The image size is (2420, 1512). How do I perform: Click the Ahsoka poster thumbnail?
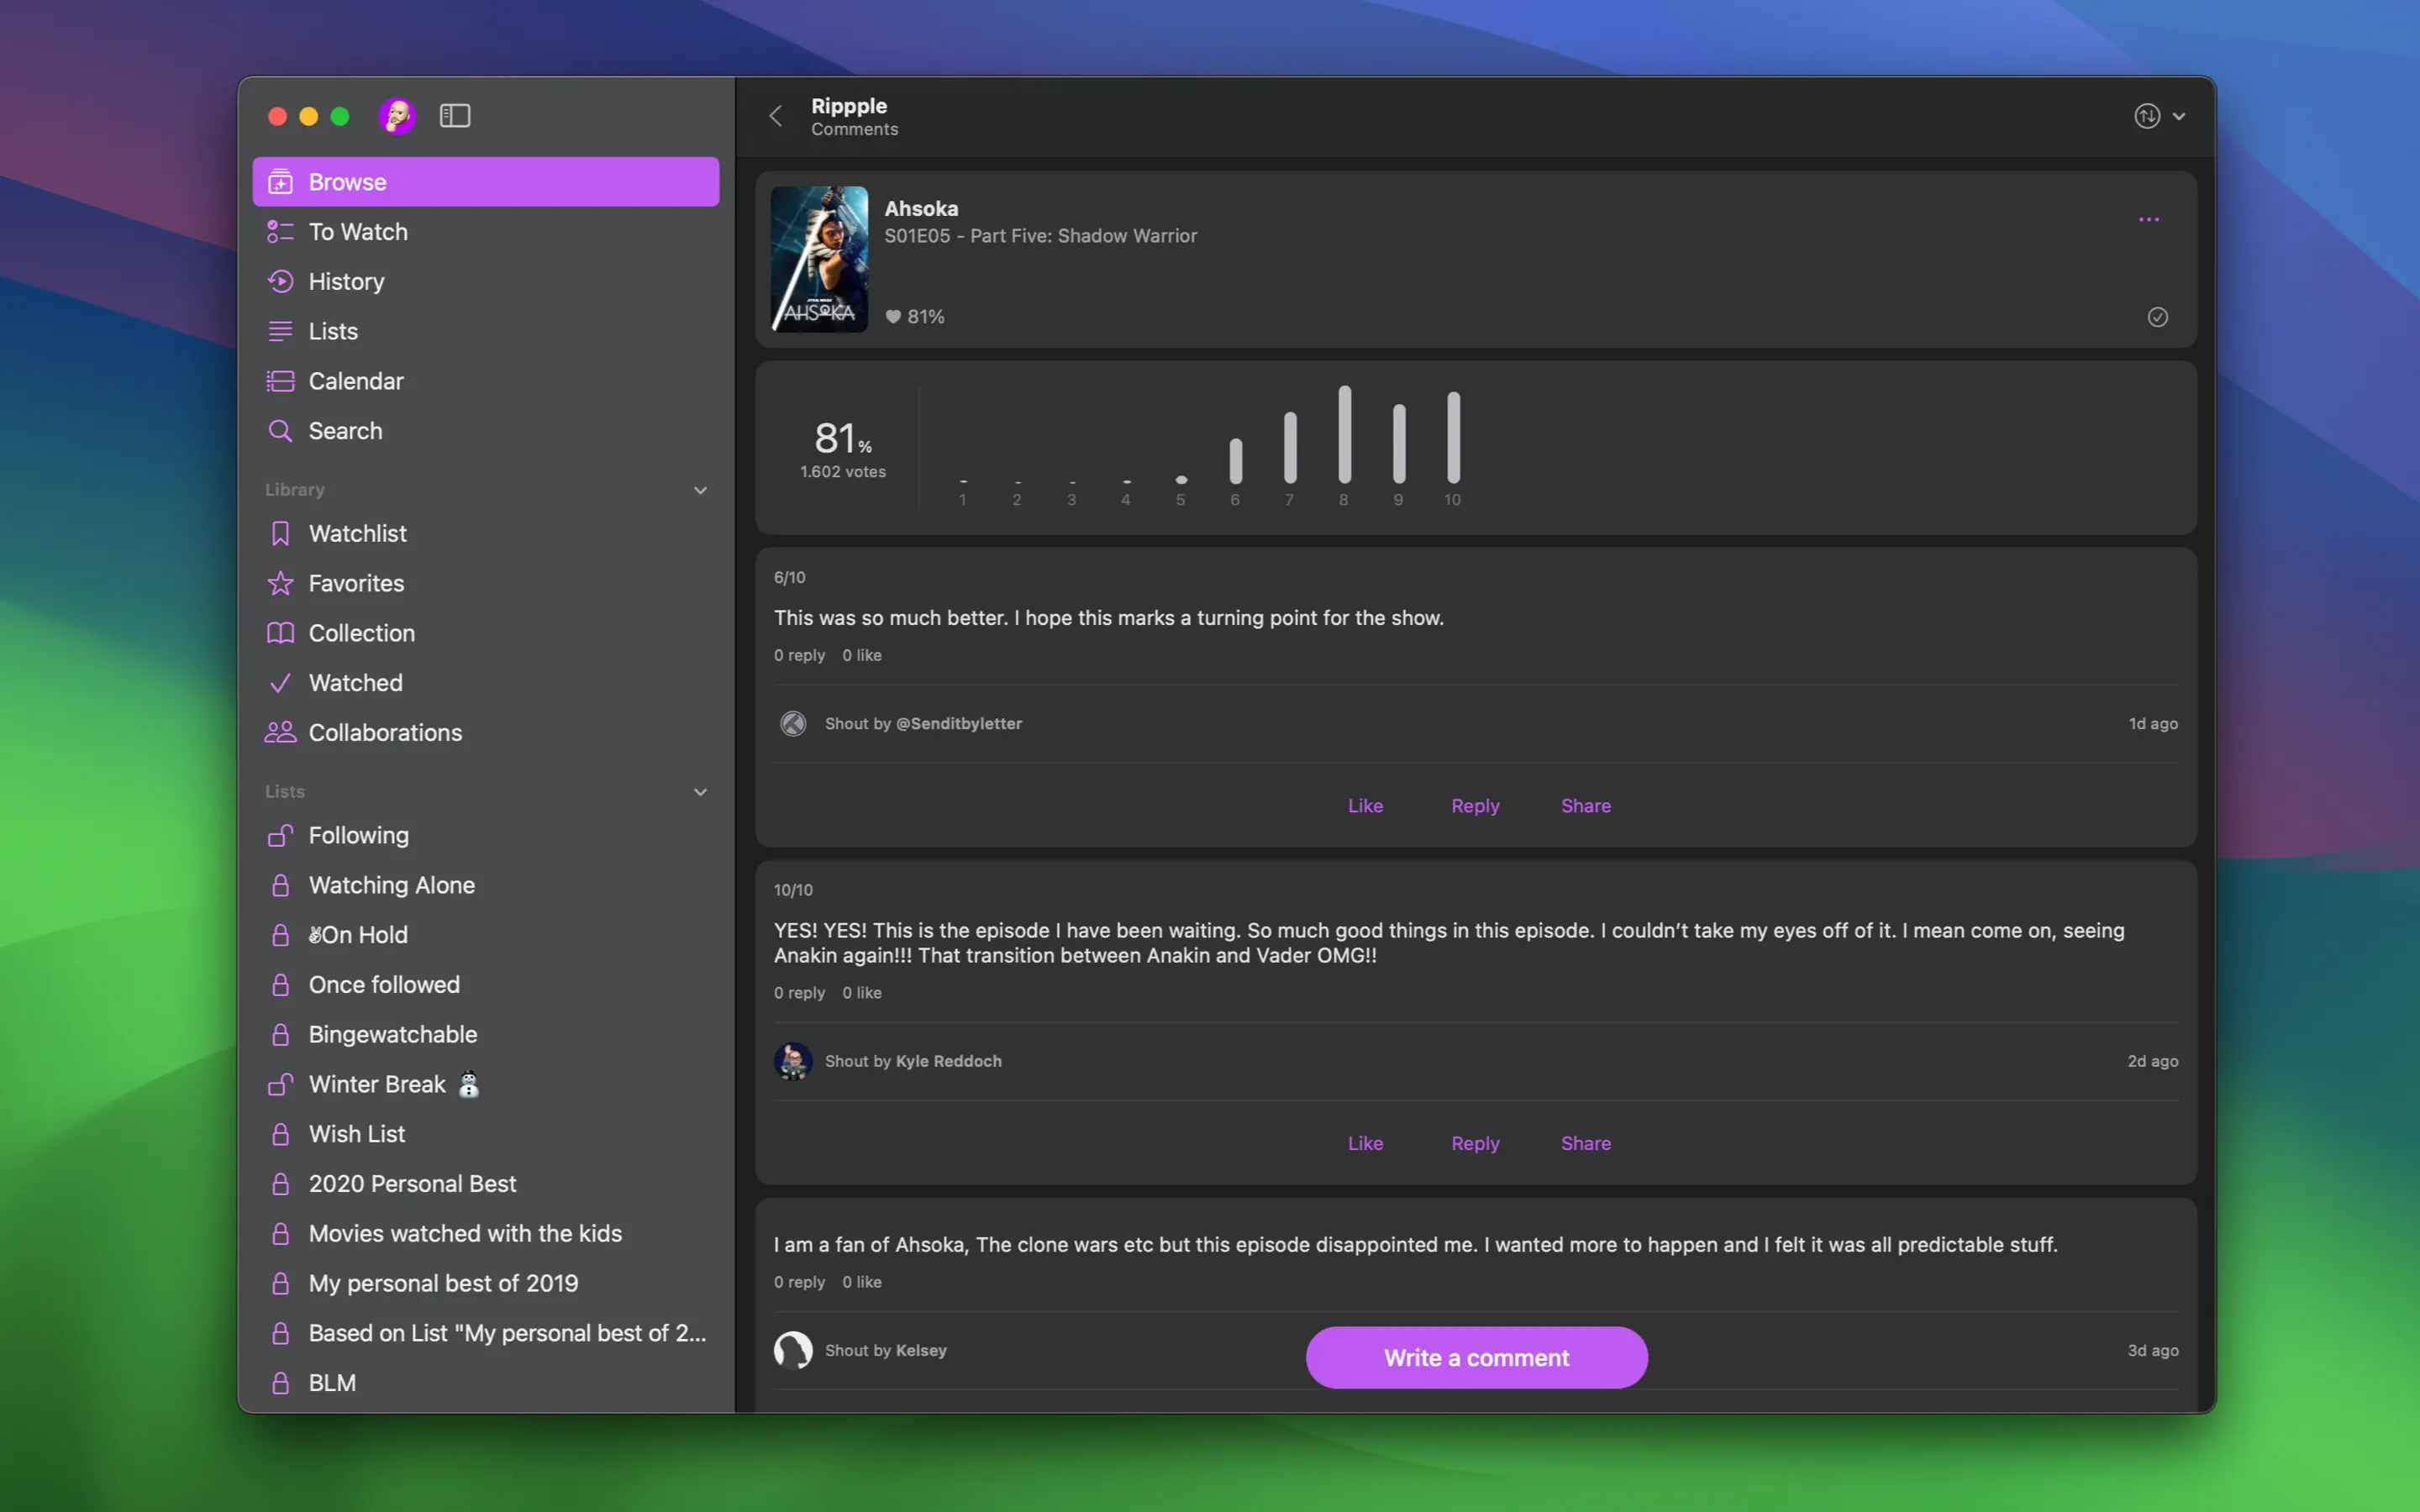point(819,259)
